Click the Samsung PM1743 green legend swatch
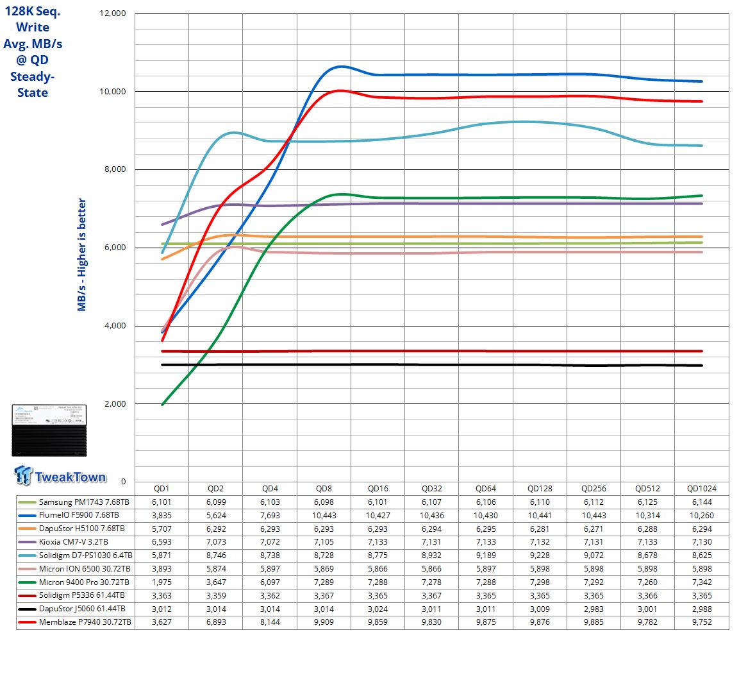Viewport: 739px width, 678px height. coord(27,502)
